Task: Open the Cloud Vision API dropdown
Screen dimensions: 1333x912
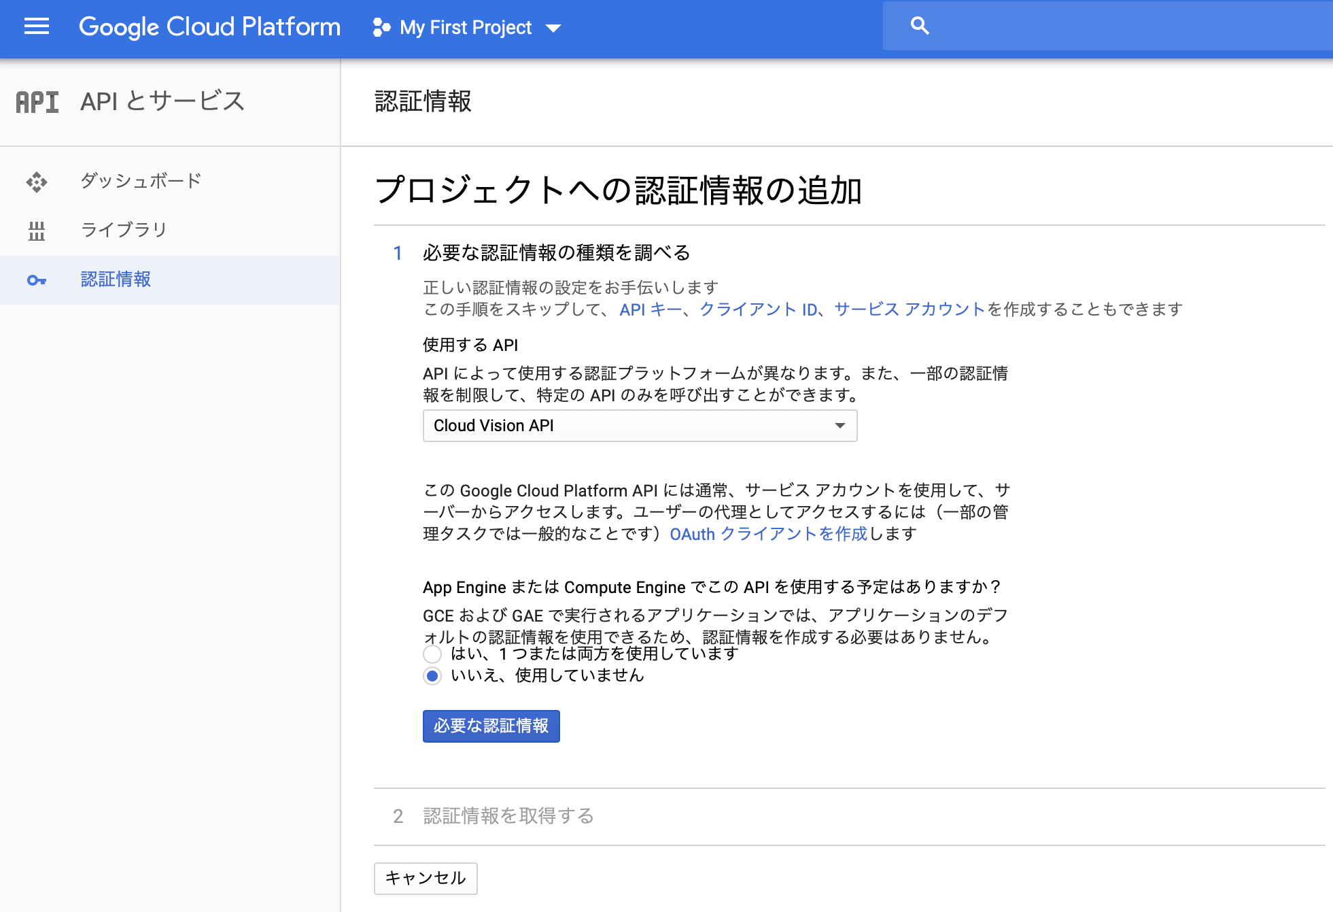Action: pyautogui.click(x=640, y=426)
